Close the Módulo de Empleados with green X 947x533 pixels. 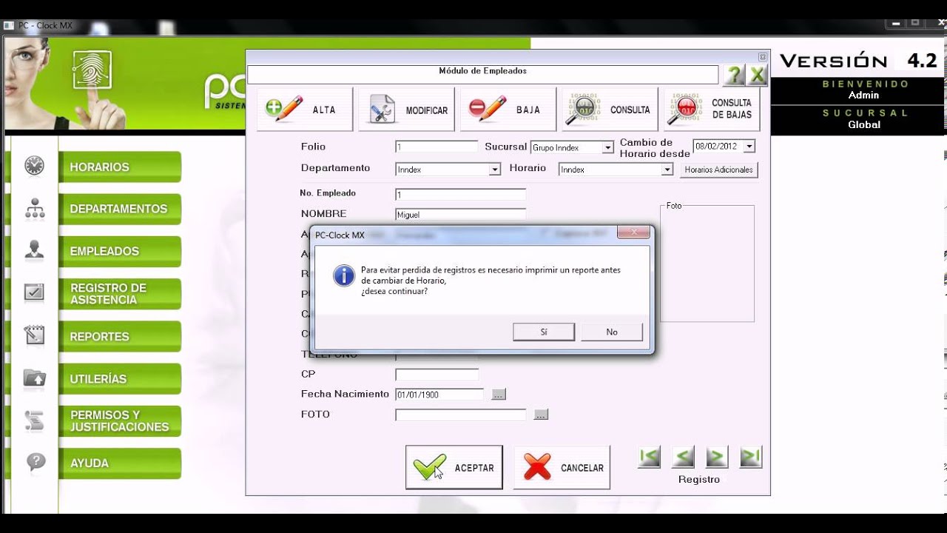click(757, 75)
